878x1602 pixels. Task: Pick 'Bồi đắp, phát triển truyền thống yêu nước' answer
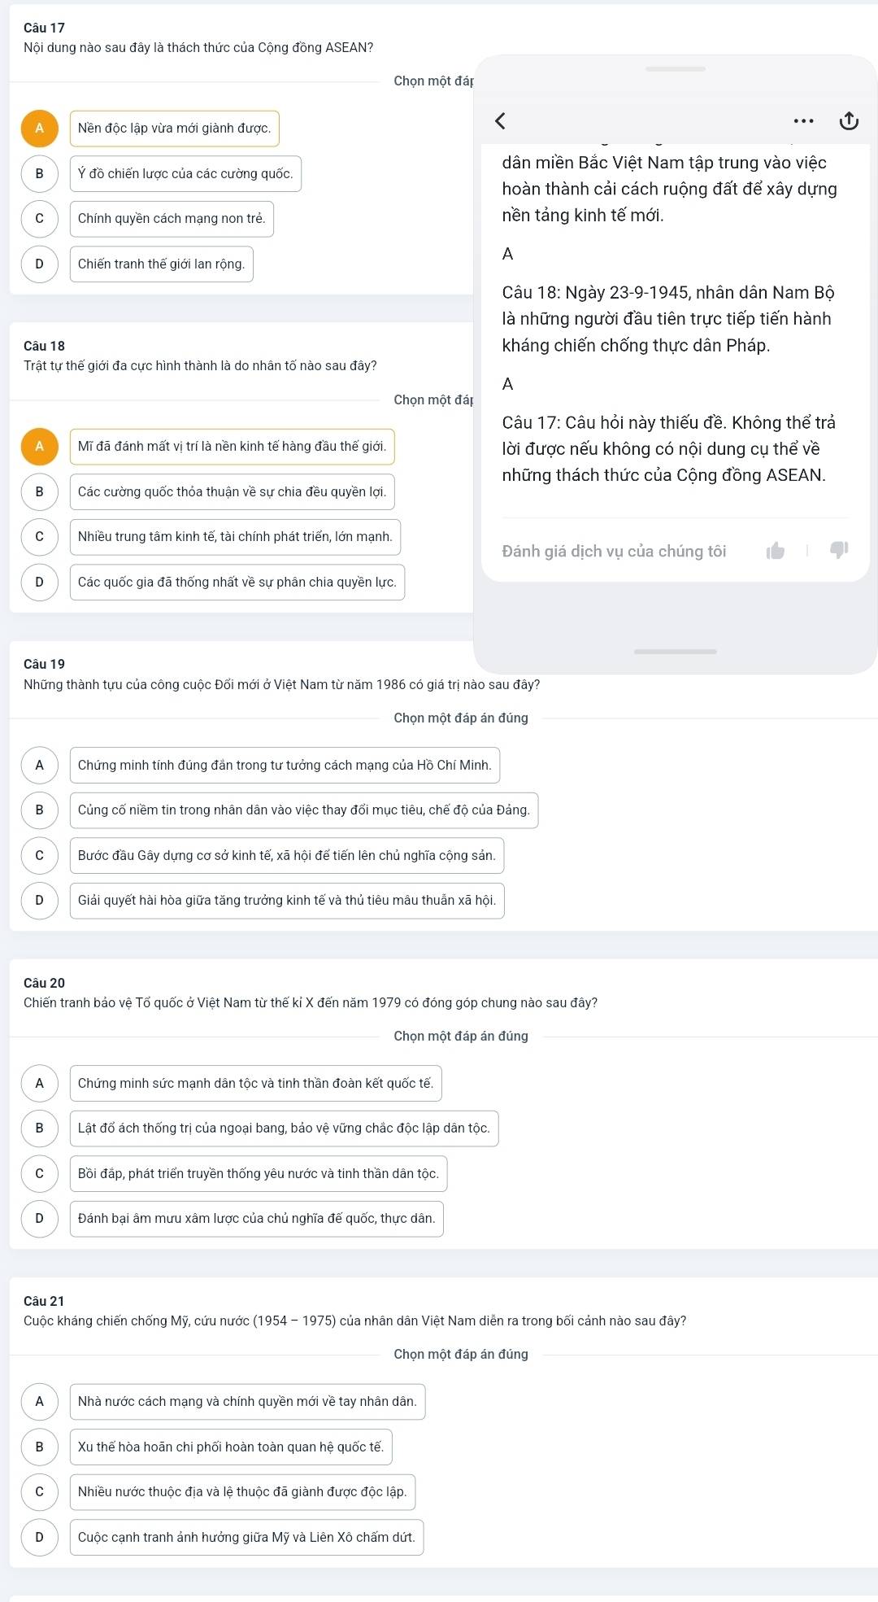[259, 1173]
